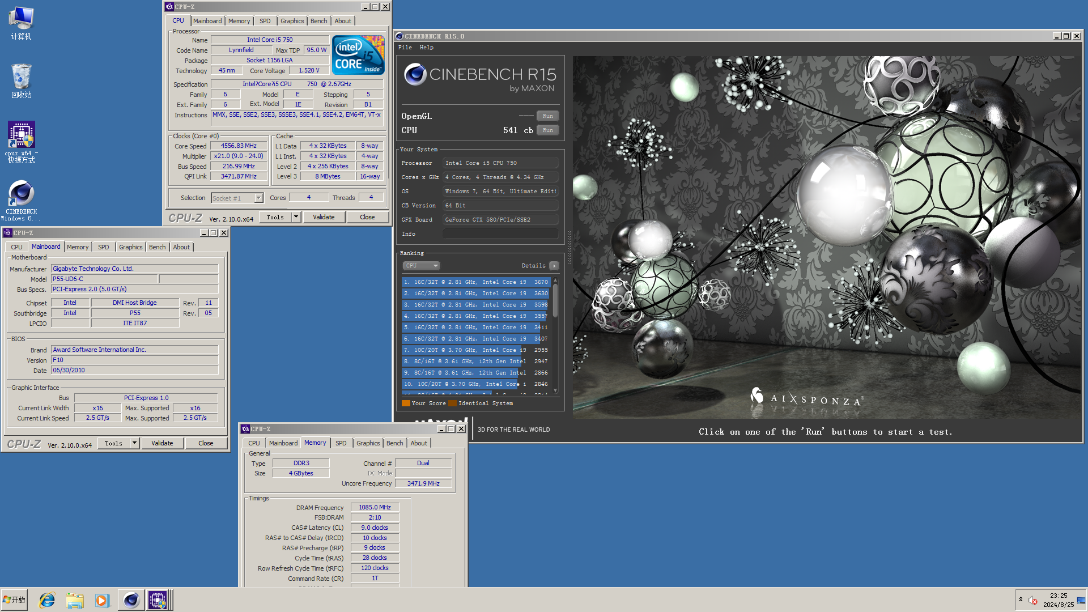Click the show desktop monitor icon in the tray
The image size is (1088, 612).
1081,600
